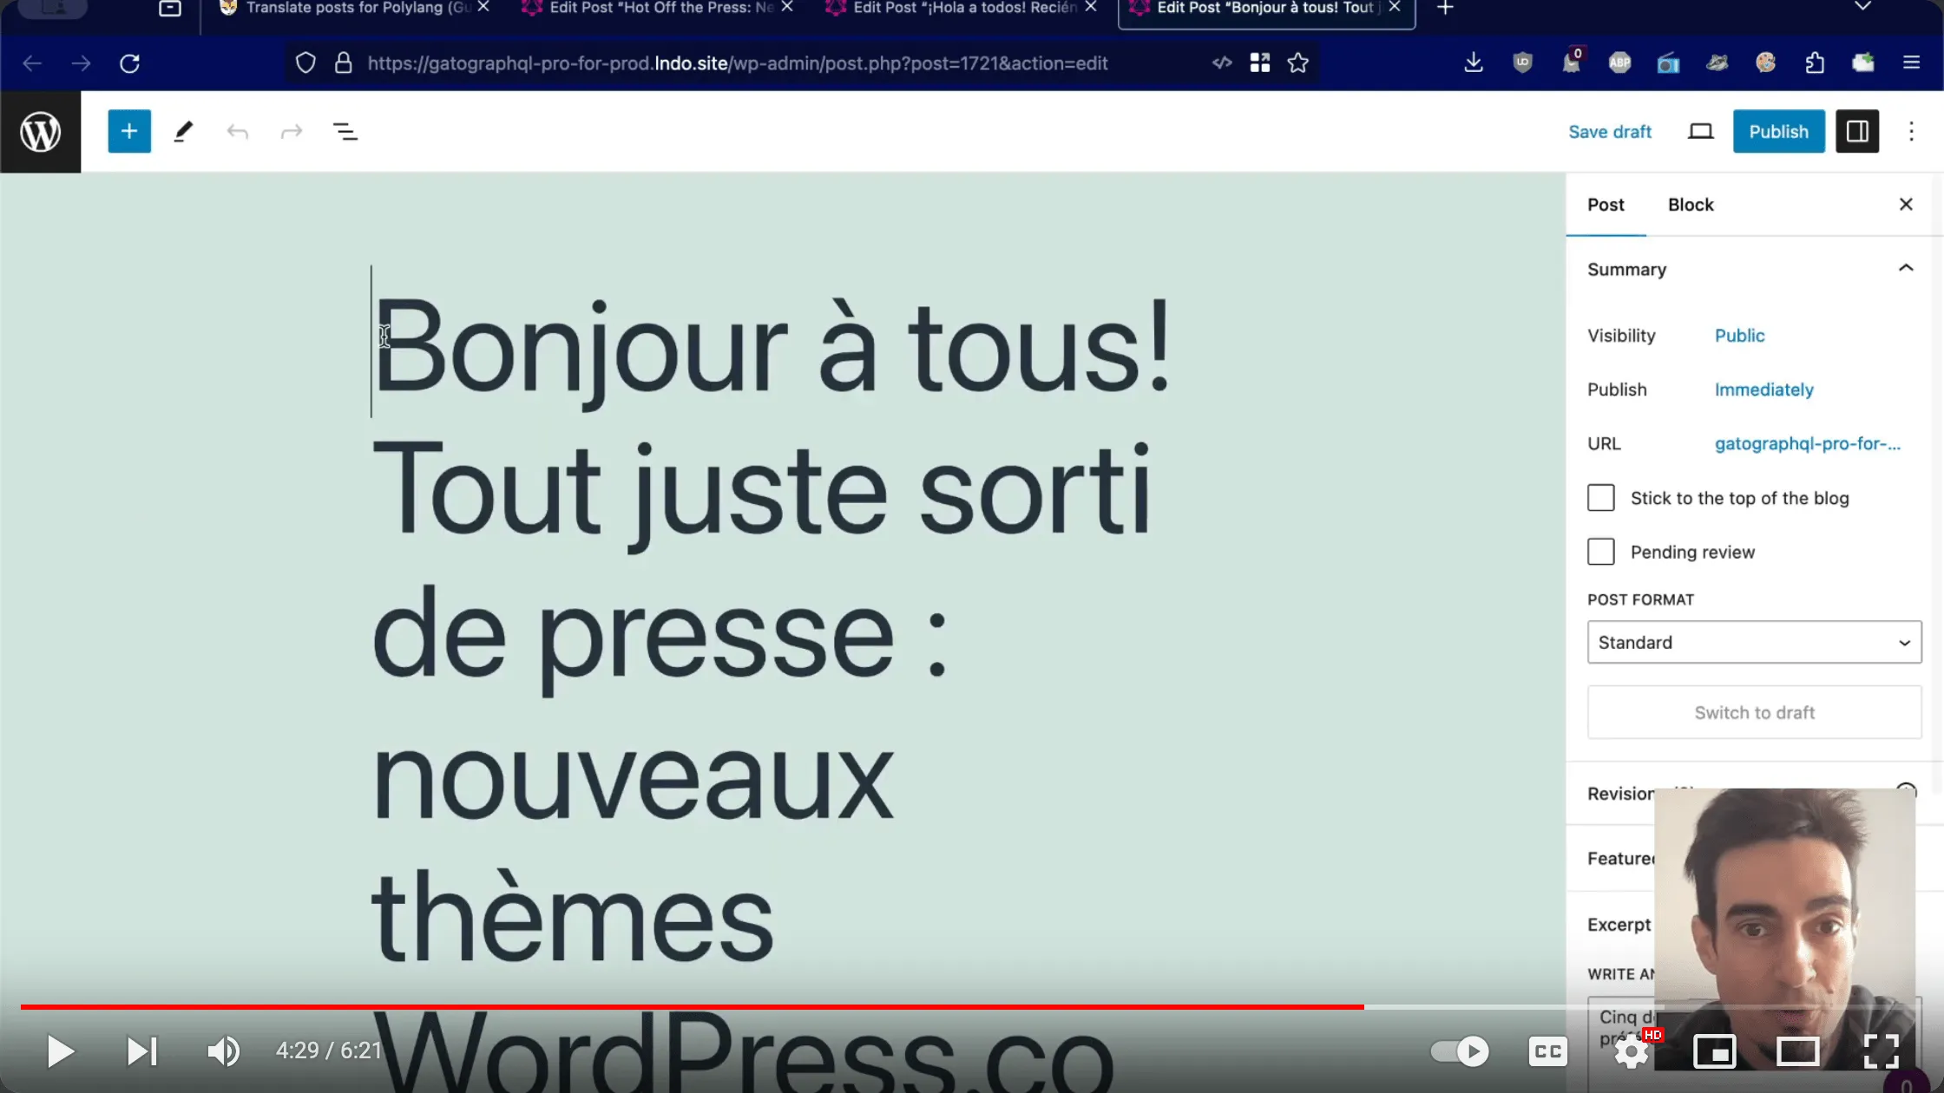Click the save draft button

pos(1610,131)
